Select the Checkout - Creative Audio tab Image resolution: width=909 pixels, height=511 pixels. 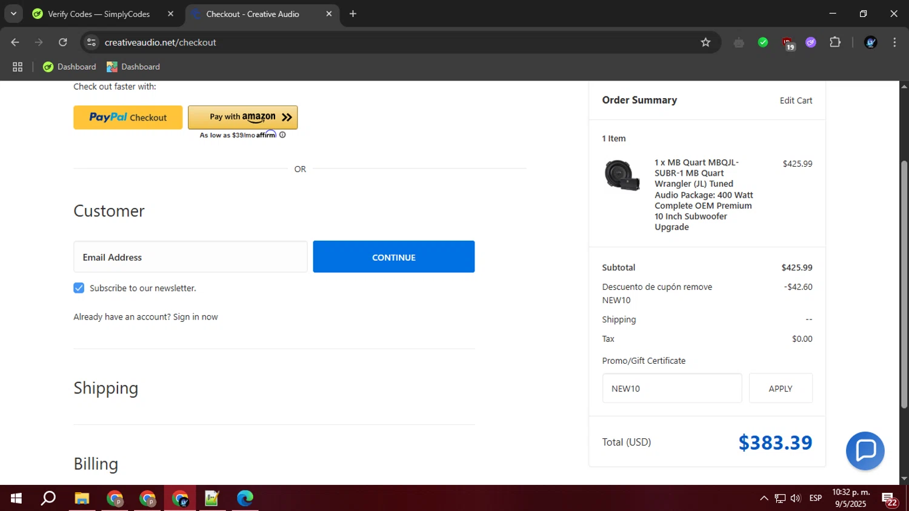click(252, 14)
